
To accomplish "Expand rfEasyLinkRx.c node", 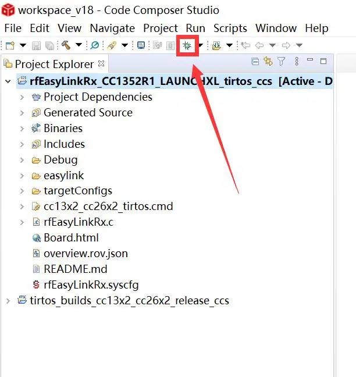I will (22, 222).
